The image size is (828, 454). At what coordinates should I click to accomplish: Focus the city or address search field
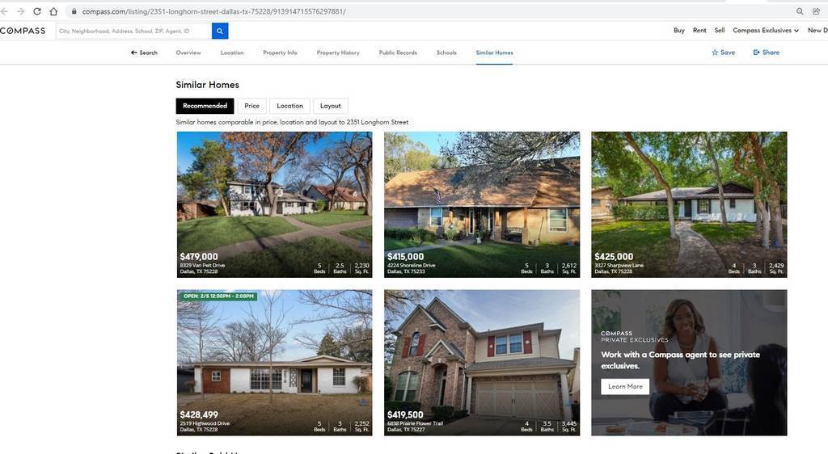pos(133,31)
